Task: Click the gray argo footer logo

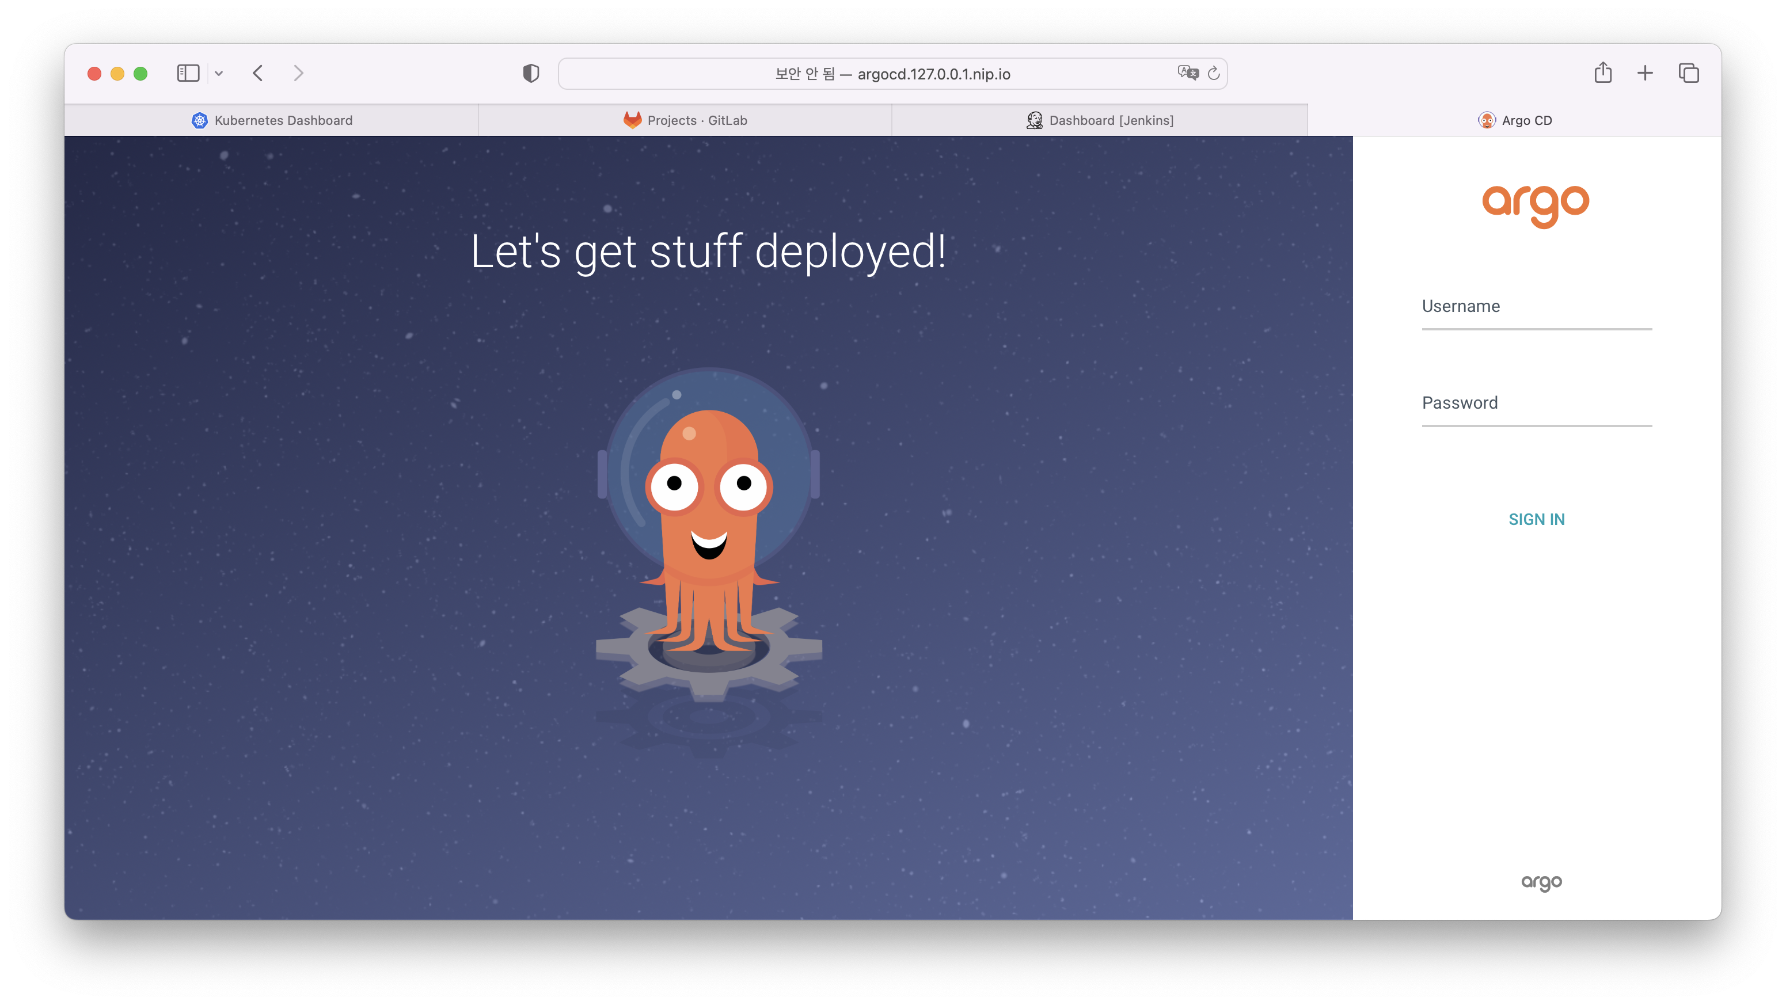Action: click(1541, 882)
